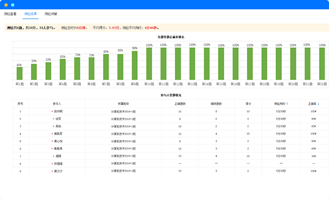Viewport: 329px width, 199px height.
Task: Select the 第10题 bar in the chart
Action: point(149,64)
